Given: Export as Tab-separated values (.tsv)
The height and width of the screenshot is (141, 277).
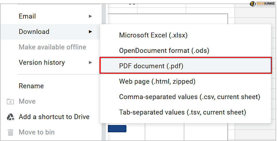Looking at the screenshot, I should (x=183, y=112).
